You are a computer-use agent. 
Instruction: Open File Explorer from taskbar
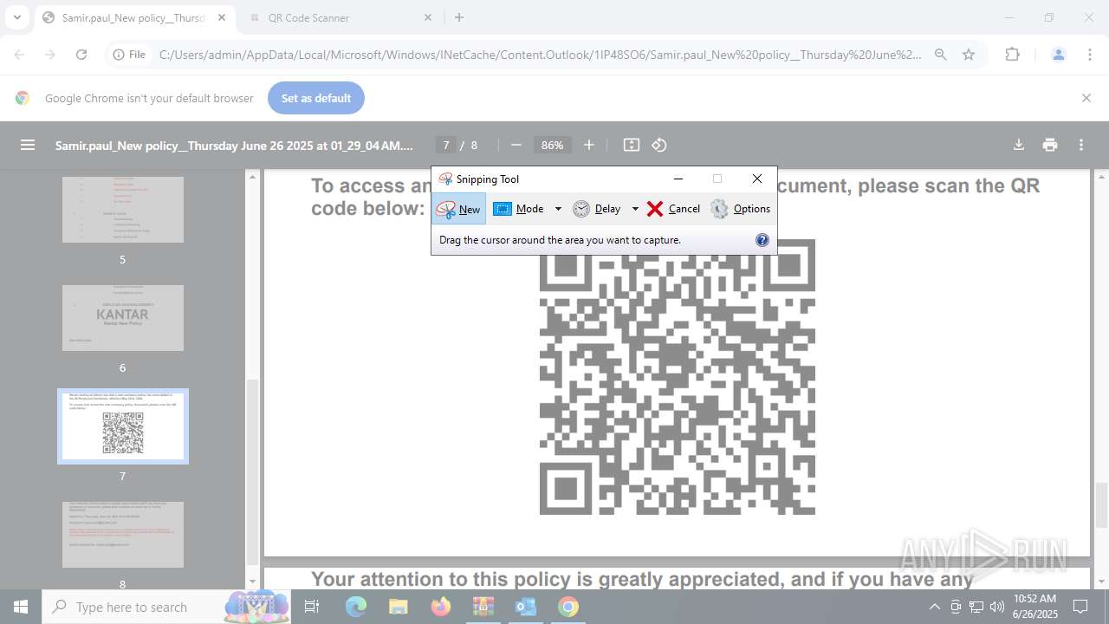[399, 607]
